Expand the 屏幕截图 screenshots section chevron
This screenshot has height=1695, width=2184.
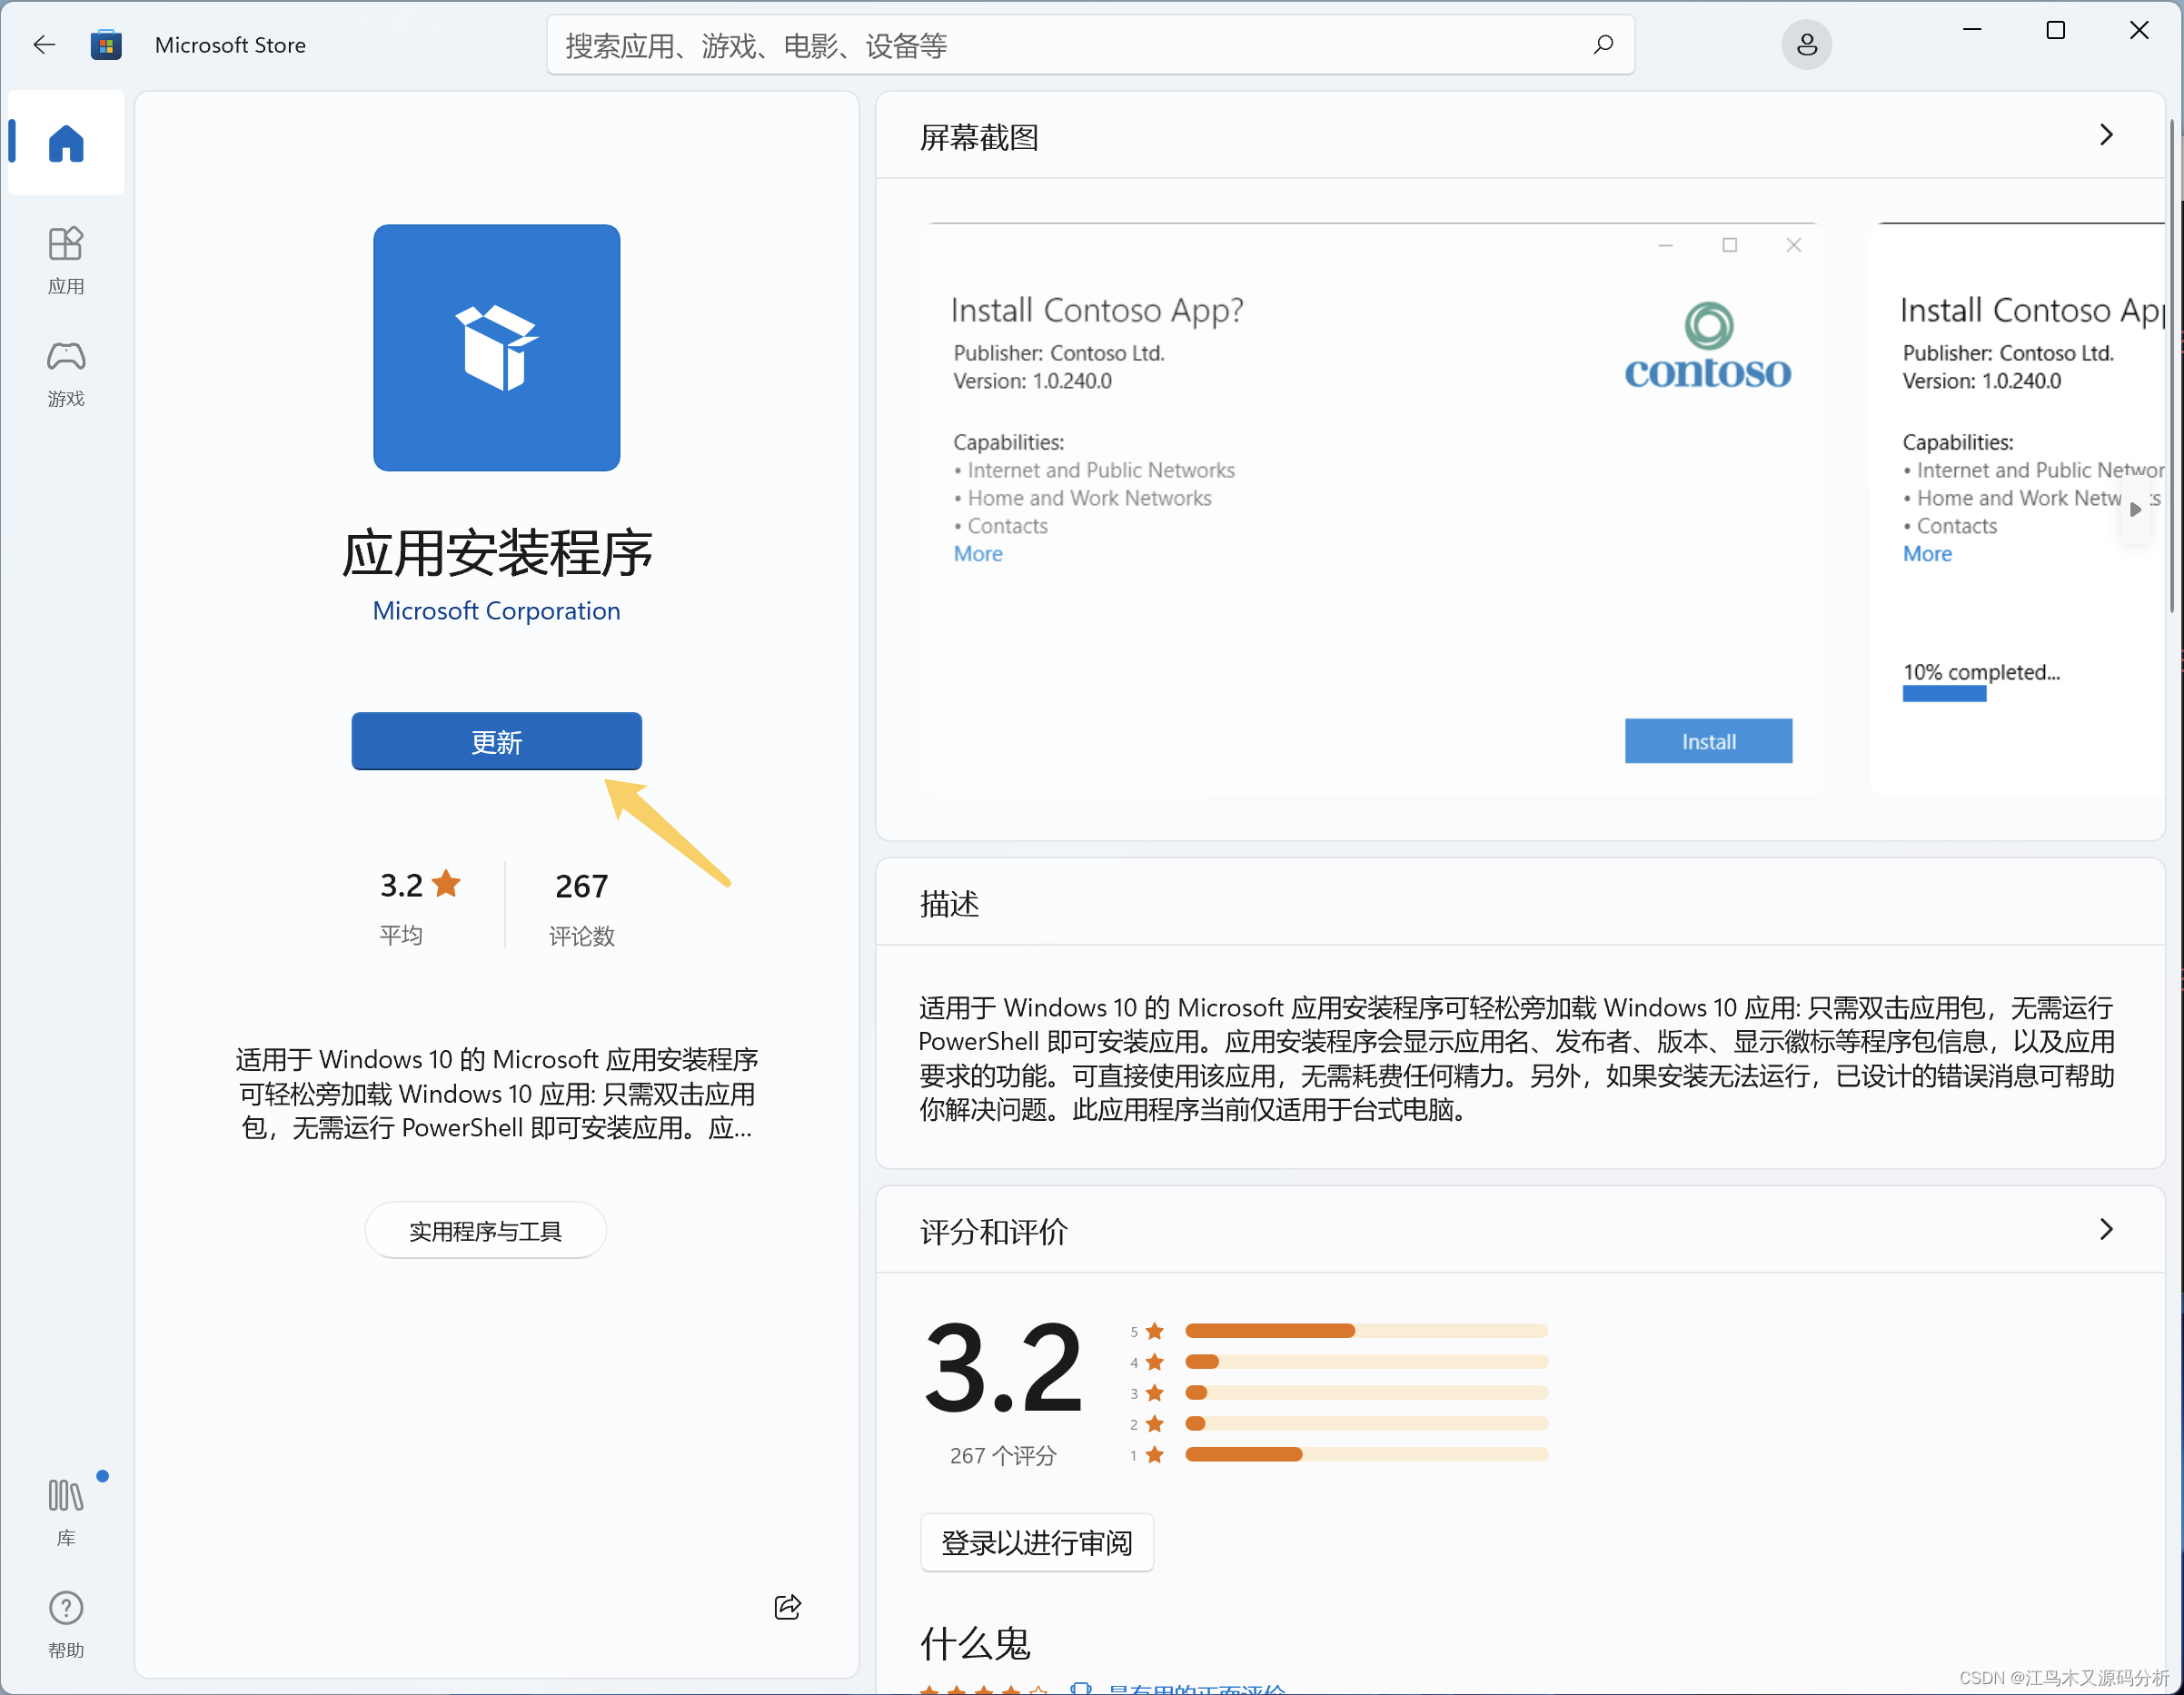pos(2106,135)
